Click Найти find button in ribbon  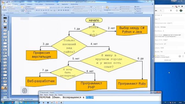(137, 7)
